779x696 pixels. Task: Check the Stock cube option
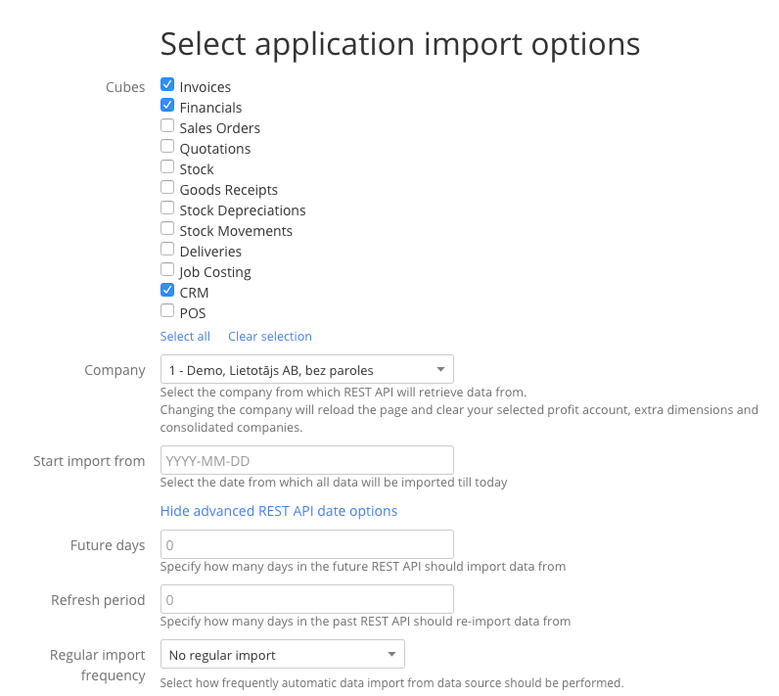[167, 168]
